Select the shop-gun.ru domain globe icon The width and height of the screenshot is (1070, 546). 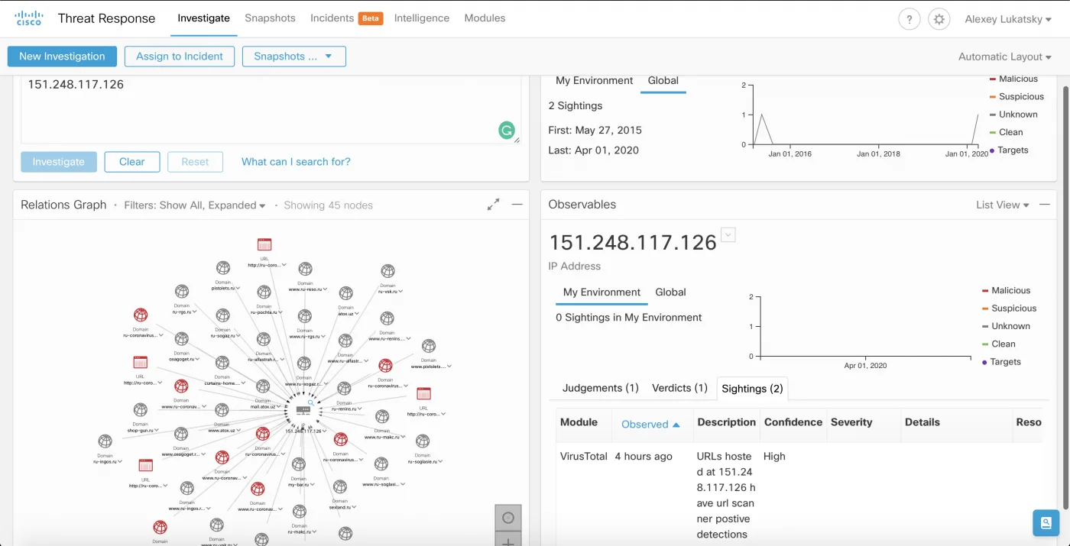140,410
